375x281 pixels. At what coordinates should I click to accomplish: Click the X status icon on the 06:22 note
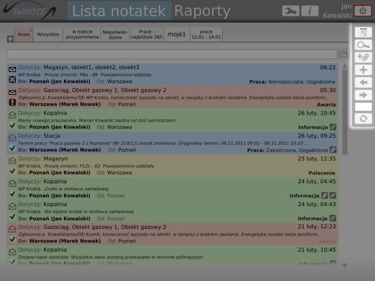pyautogui.click(x=12, y=80)
